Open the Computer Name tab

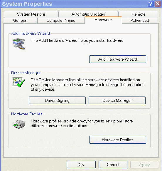point(61,20)
